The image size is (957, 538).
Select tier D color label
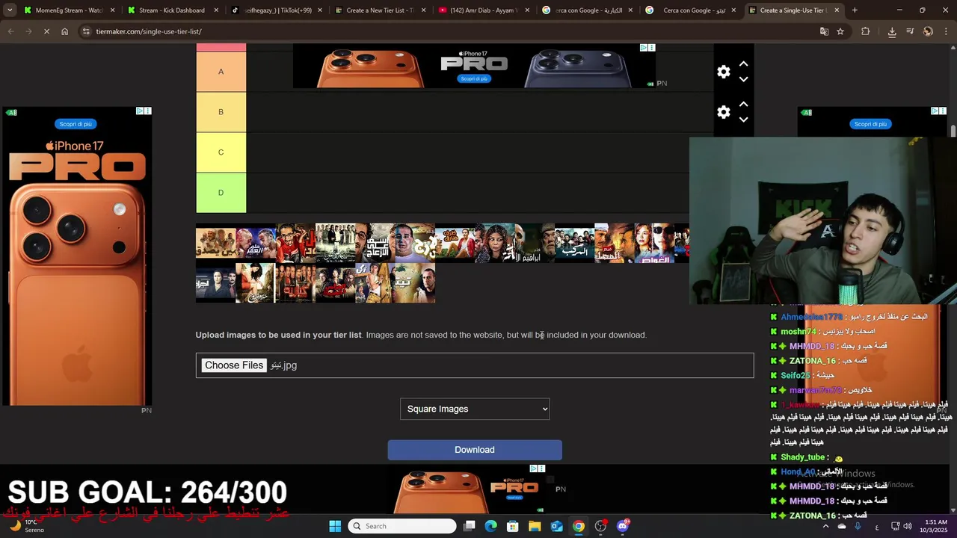pyautogui.click(x=221, y=193)
